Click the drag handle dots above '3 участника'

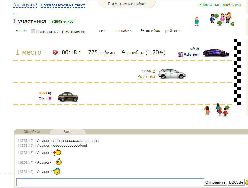(x=14, y=15)
